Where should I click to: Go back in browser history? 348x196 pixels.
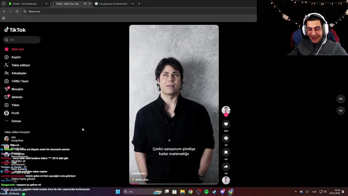[x=4, y=11]
